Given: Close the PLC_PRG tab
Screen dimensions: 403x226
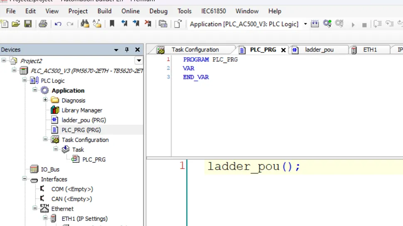Looking at the screenshot, I should [x=283, y=50].
